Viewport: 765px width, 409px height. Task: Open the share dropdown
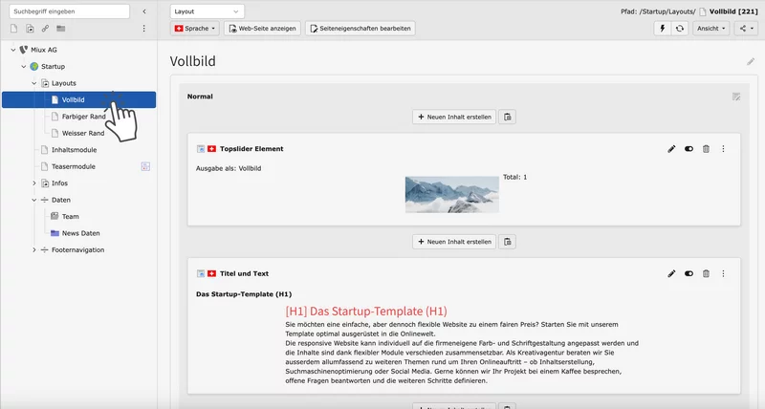[x=747, y=29]
